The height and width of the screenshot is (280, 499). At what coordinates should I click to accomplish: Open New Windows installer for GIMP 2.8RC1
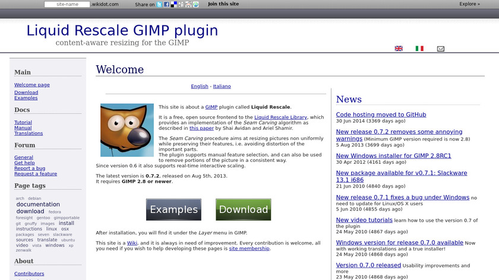coord(394,156)
